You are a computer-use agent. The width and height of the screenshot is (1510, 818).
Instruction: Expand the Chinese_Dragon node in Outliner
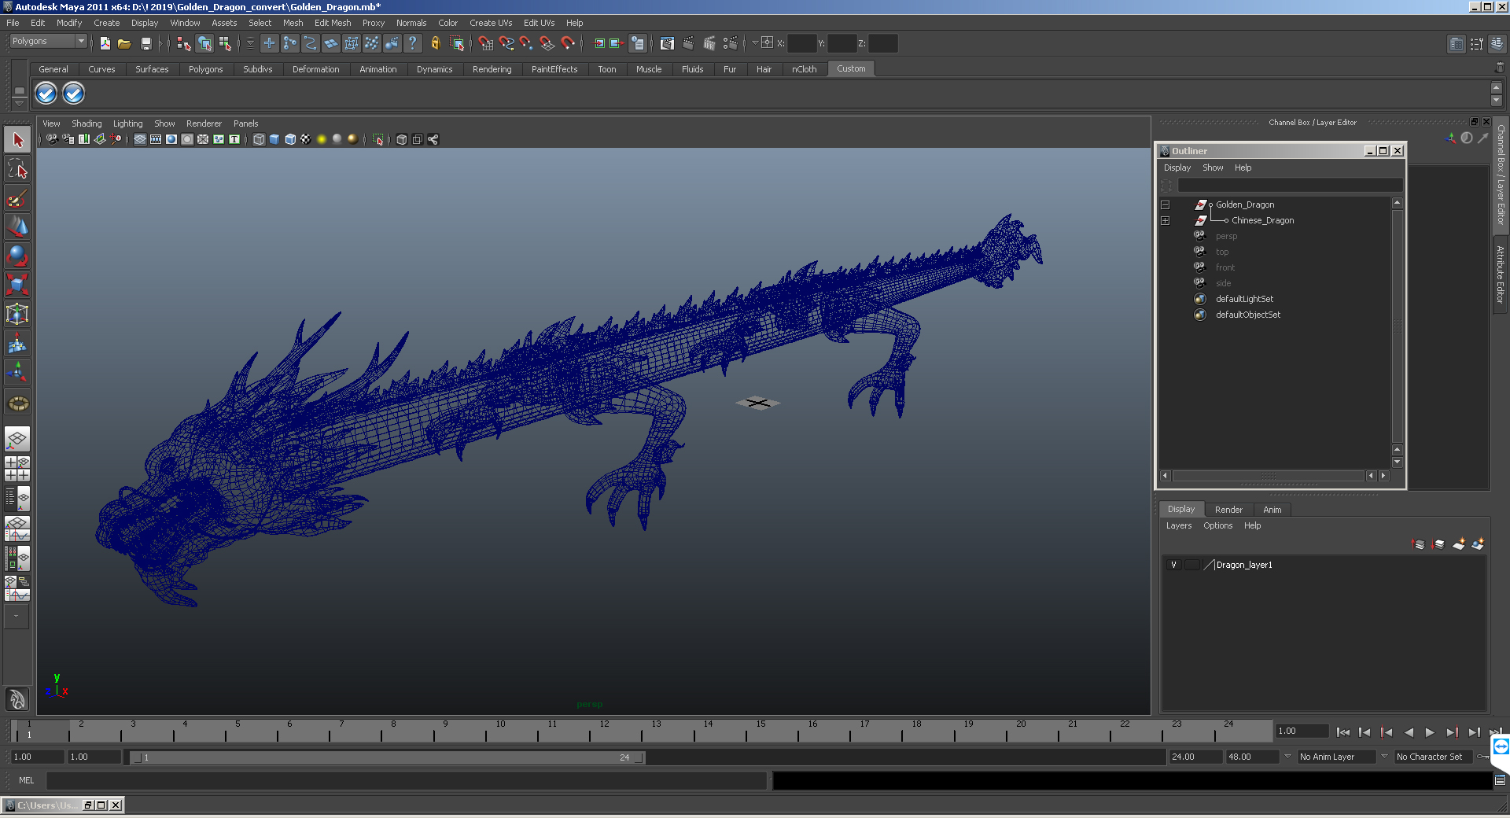[1166, 221]
